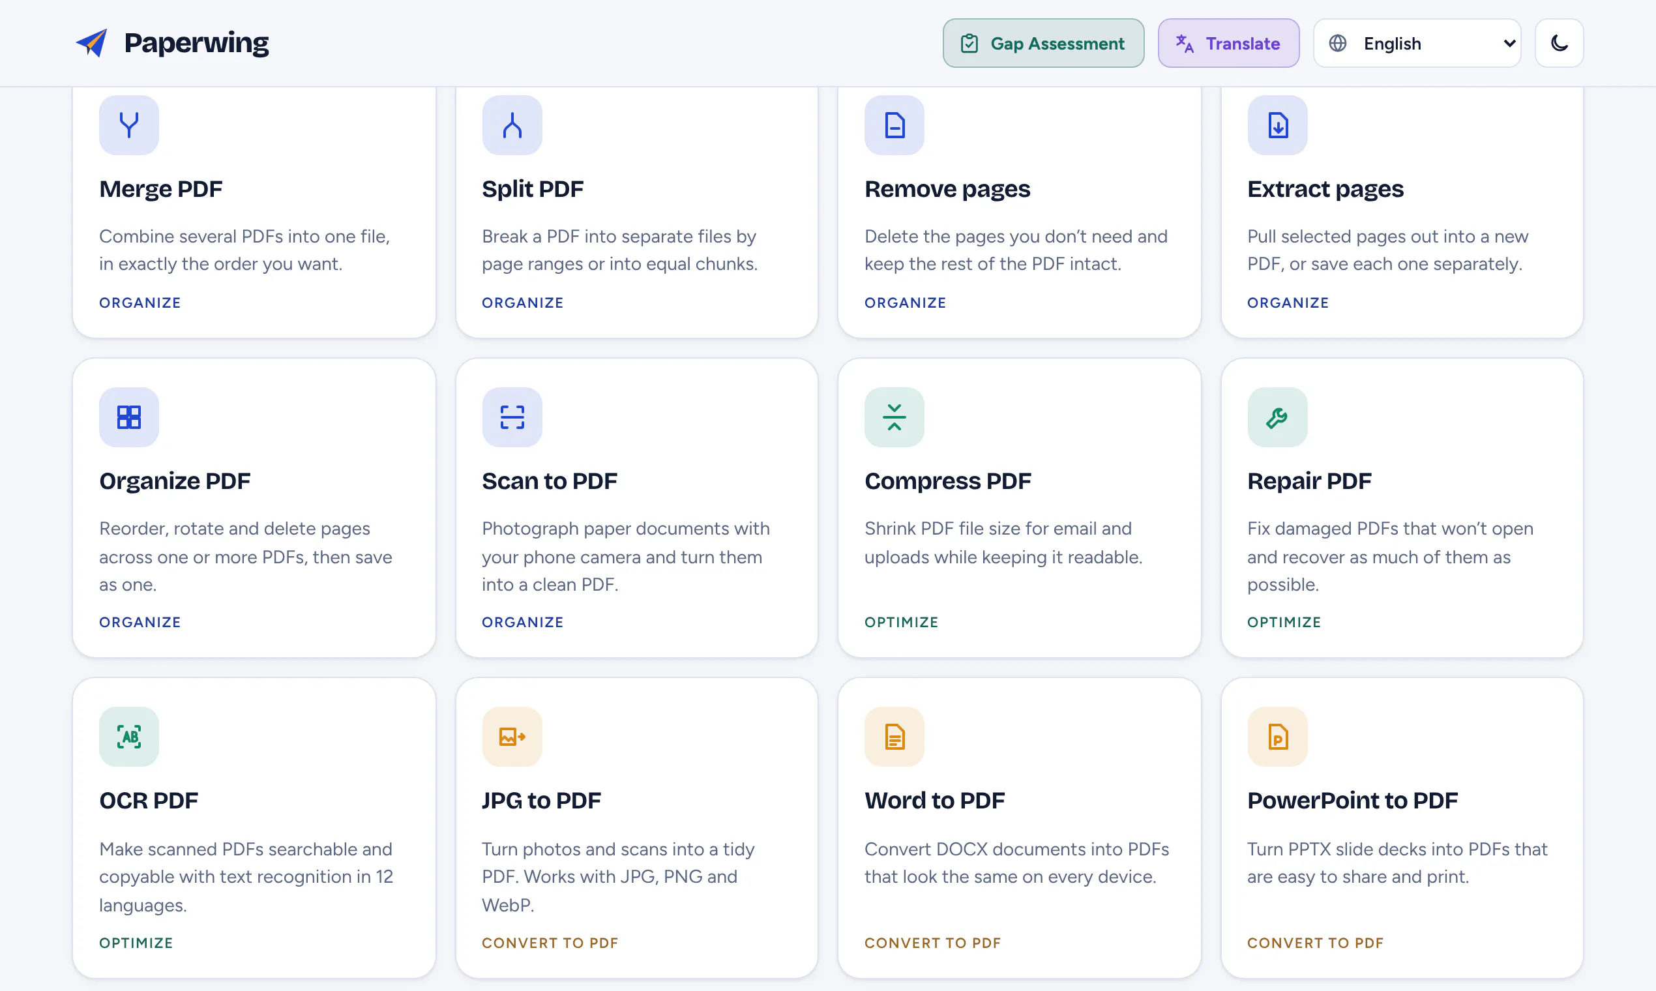Open JPG to PDF card title
Screen dimensions: 1656x991
[542, 800]
